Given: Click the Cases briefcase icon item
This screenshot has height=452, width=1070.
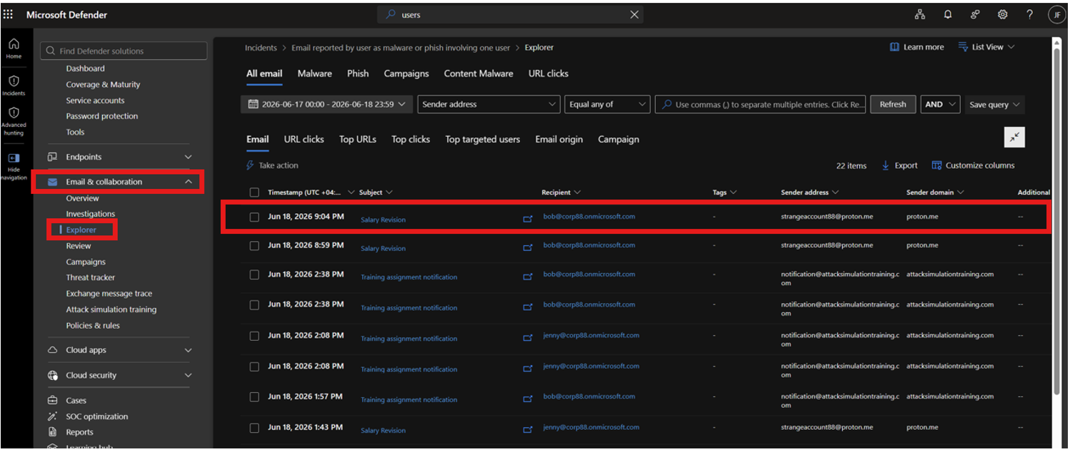Looking at the screenshot, I should point(52,401).
